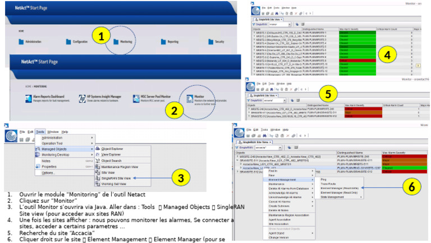
Task: Choose Properties in the Tools menu
Action: tap(65, 167)
